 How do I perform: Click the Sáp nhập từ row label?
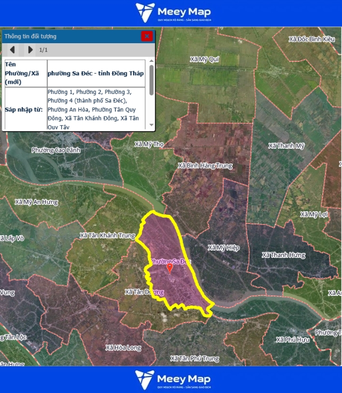pyautogui.click(x=24, y=109)
